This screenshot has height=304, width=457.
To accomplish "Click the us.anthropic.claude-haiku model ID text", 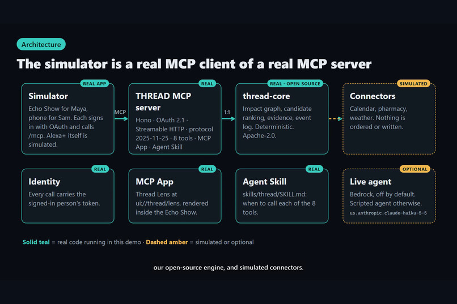I will (x=388, y=213).
